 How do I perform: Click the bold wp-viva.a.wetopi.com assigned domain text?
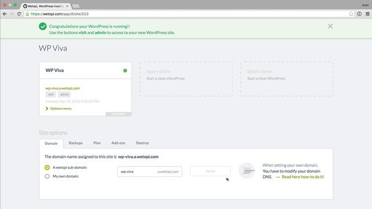click(138, 157)
